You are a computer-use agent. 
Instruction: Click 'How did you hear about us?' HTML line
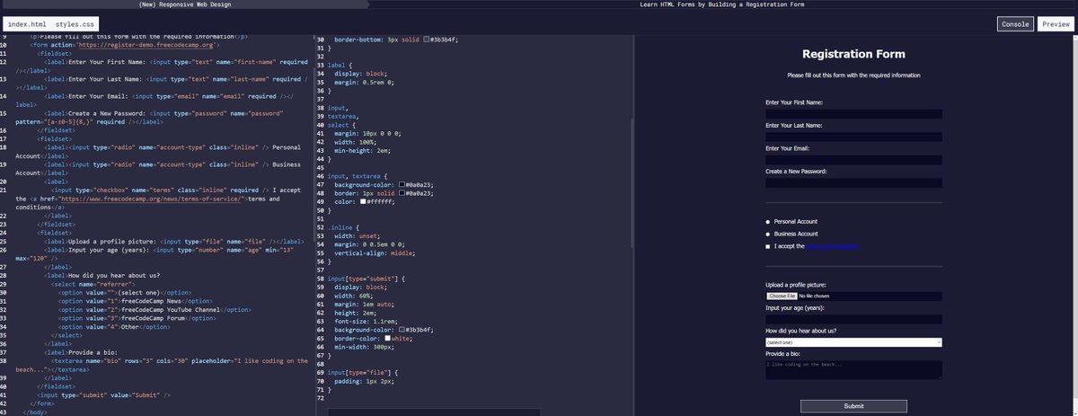(x=102, y=276)
